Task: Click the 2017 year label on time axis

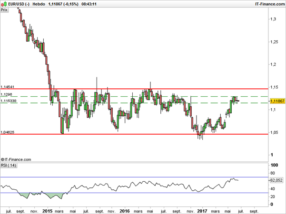Action: point(202,211)
